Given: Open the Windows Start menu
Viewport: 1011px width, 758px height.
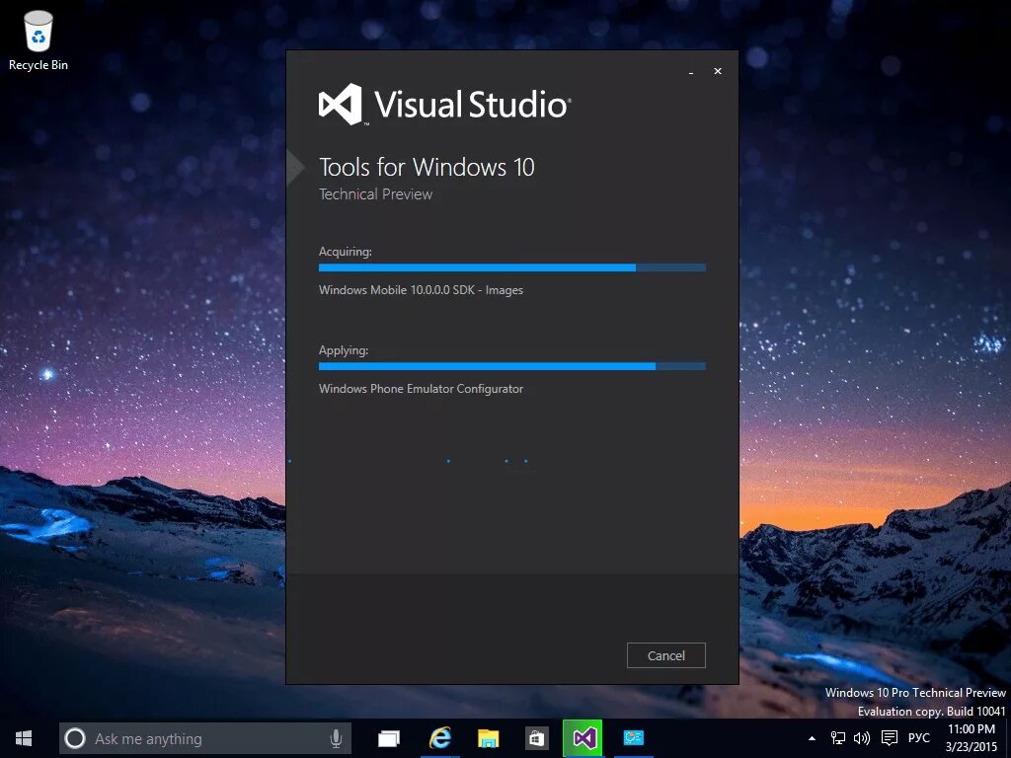Looking at the screenshot, I should (24, 738).
